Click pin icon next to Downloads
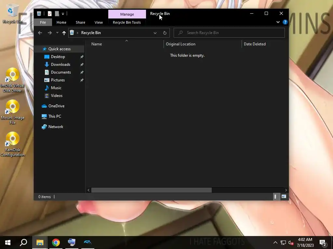 (82, 65)
